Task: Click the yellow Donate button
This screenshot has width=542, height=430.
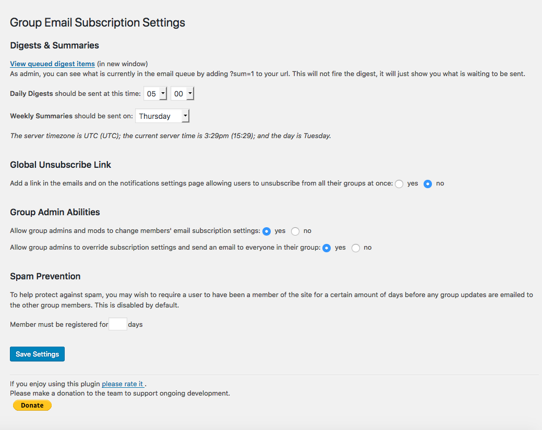Action: coord(32,405)
